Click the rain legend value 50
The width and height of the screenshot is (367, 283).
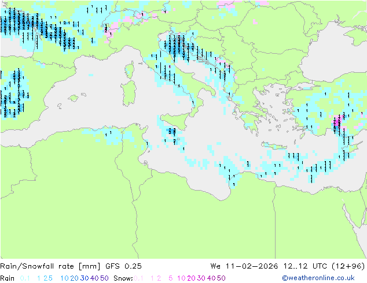104,278
